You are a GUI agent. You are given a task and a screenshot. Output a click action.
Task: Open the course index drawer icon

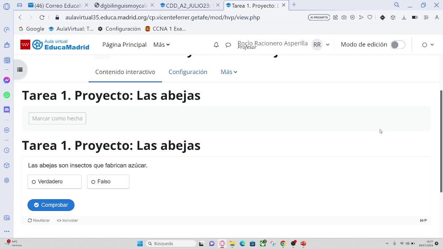point(20,70)
